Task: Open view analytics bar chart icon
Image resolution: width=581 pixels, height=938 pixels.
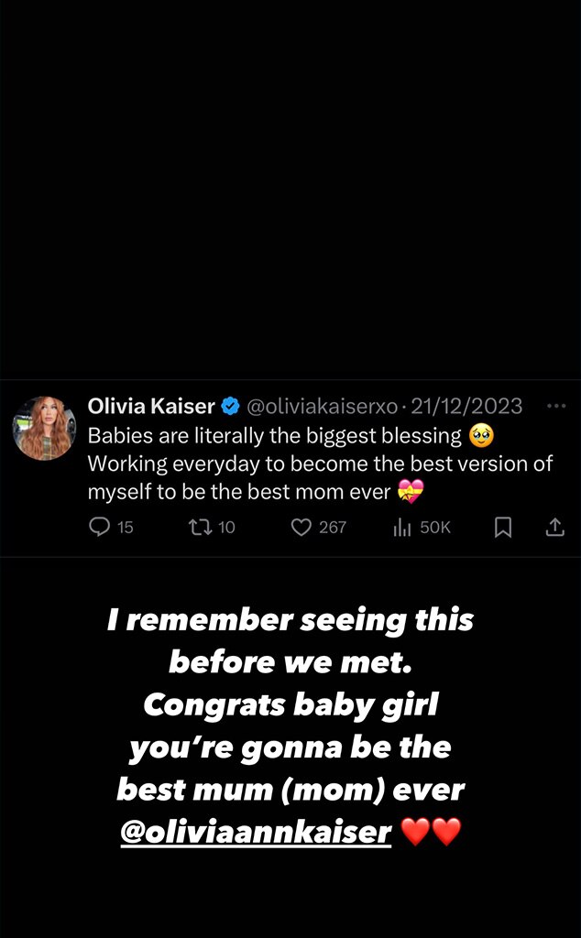Action: (x=401, y=527)
